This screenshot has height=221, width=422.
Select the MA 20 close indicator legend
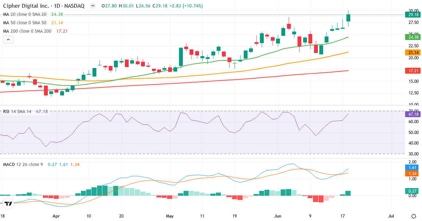tap(25, 14)
